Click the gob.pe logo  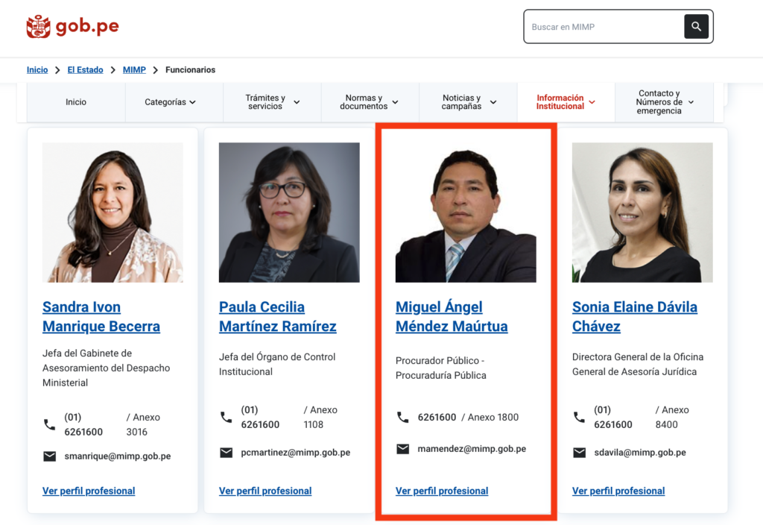(72, 27)
